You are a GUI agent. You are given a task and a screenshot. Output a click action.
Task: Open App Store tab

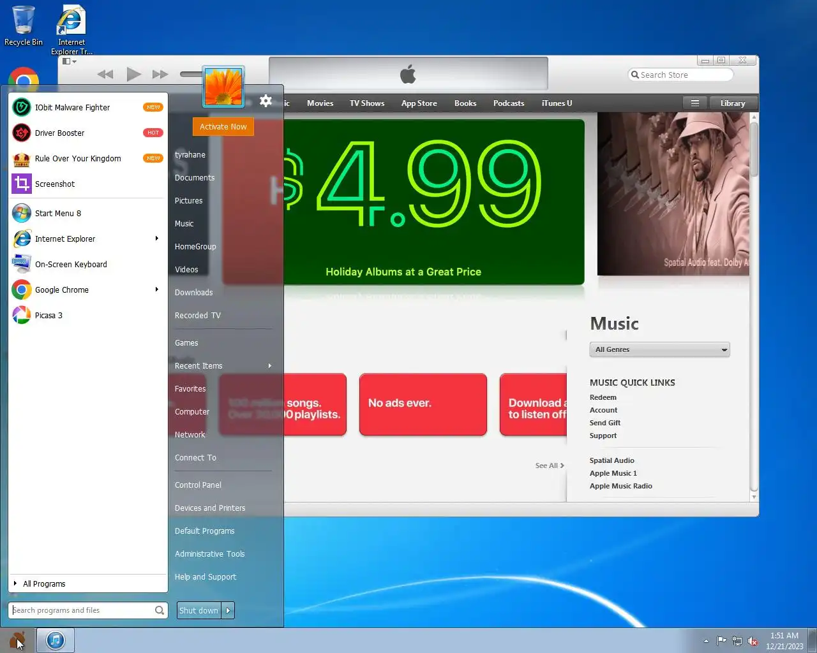pyautogui.click(x=419, y=103)
